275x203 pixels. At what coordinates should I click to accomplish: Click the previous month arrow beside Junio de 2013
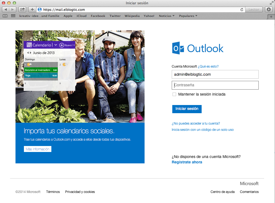(x=28, y=53)
